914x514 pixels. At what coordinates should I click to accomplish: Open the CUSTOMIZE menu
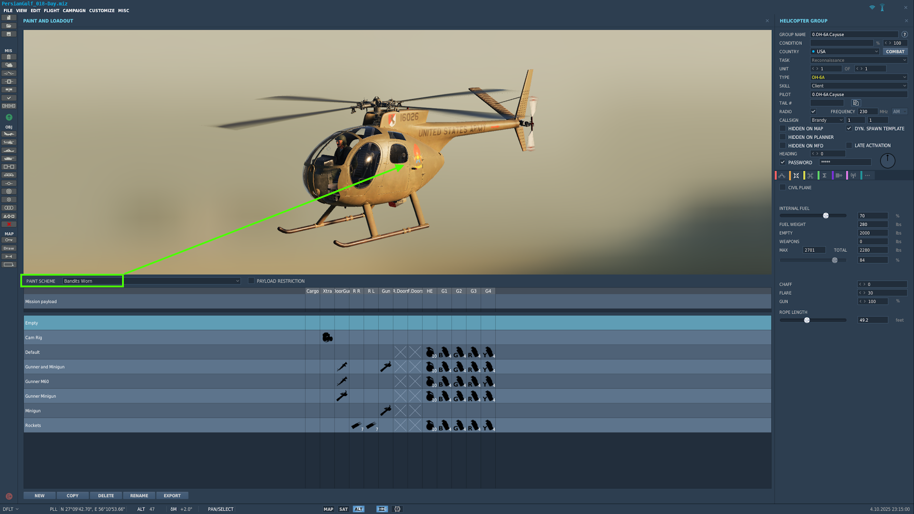101,10
